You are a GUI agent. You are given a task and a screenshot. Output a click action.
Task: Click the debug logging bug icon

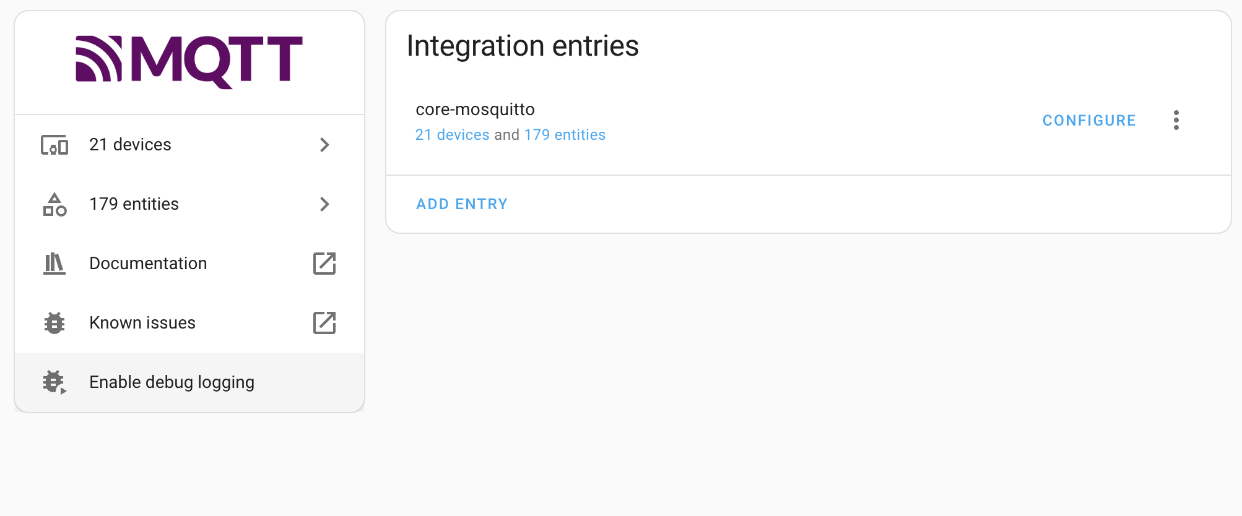54,382
